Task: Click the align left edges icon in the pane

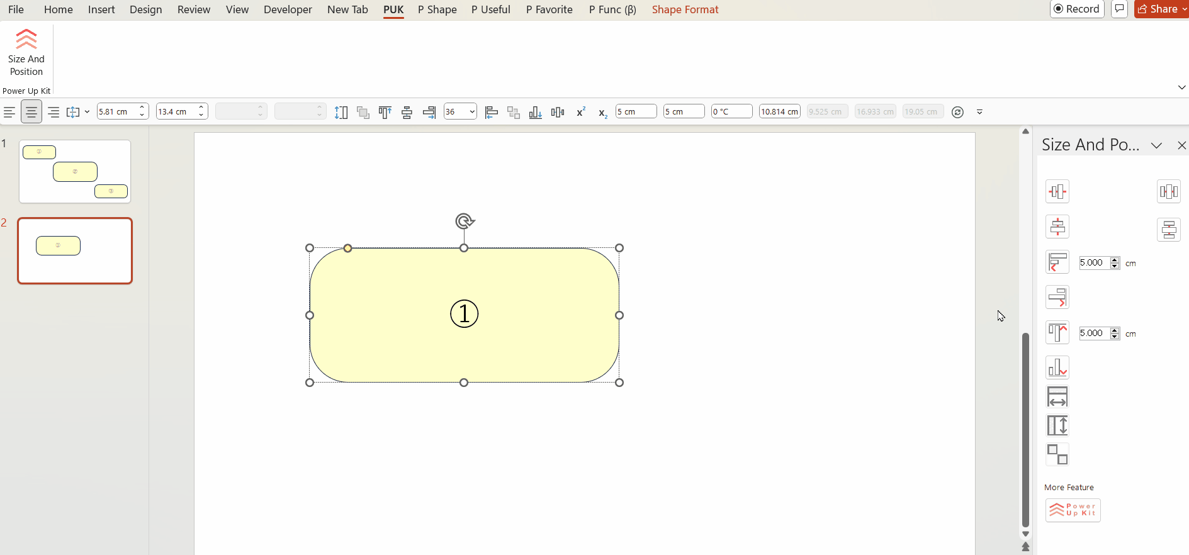Action: 1057,262
